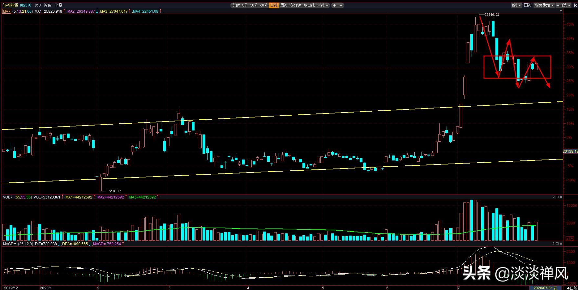578x290 pixels.
Task: Open the VOL indicator dropdown
Action: [x=8, y=197]
